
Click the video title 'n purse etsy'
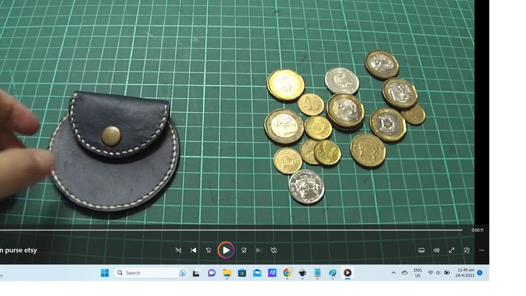coord(18,250)
